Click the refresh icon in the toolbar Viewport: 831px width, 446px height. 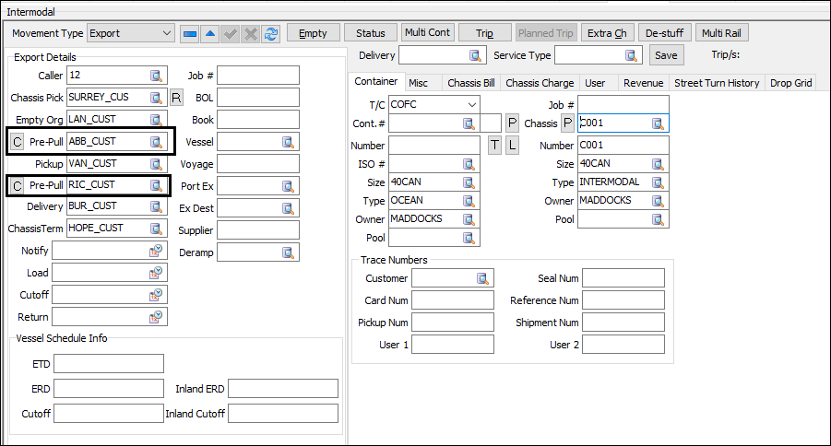tap(271, 33)
